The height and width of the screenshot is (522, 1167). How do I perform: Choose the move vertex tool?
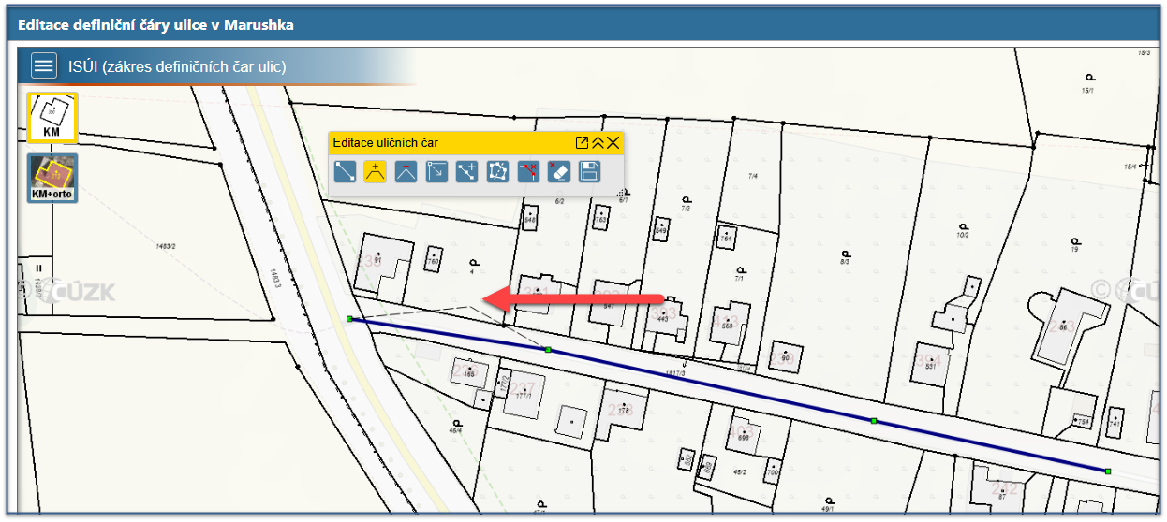pos(436,172)
